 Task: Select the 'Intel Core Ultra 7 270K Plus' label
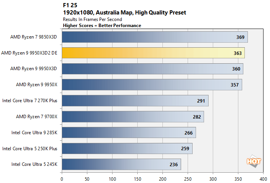[x=30, y=101]
